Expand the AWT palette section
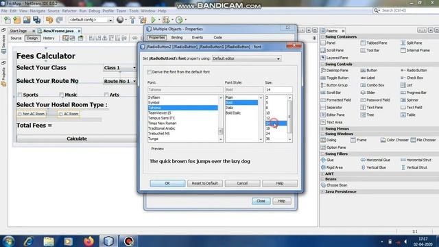This screenshot has height=247, width=439. pyautogui.click(x=322, y=174)
